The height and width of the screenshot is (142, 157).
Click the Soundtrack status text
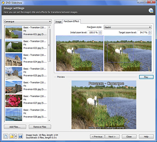[41, 138]
